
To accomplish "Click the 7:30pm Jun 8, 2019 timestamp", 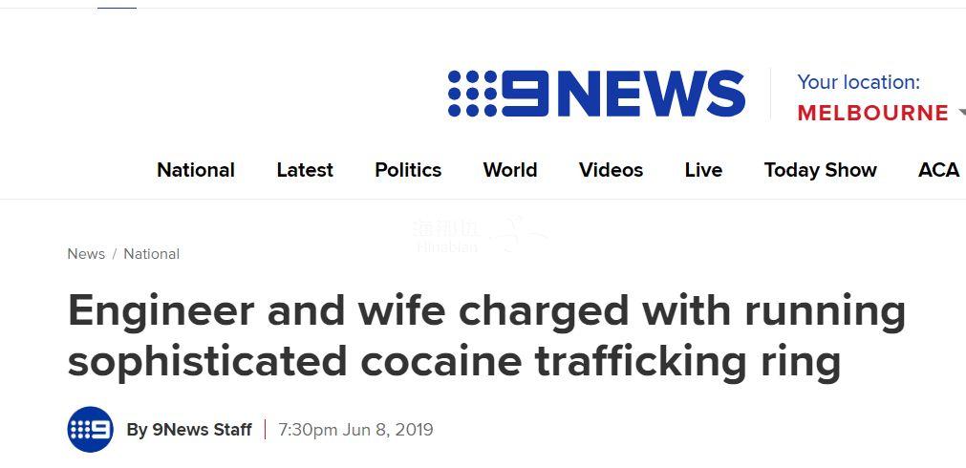I will [x=355, y=430].
